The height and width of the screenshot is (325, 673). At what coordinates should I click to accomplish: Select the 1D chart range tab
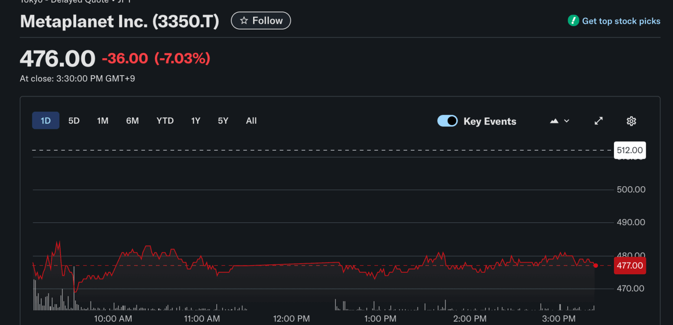pos(45,121)
